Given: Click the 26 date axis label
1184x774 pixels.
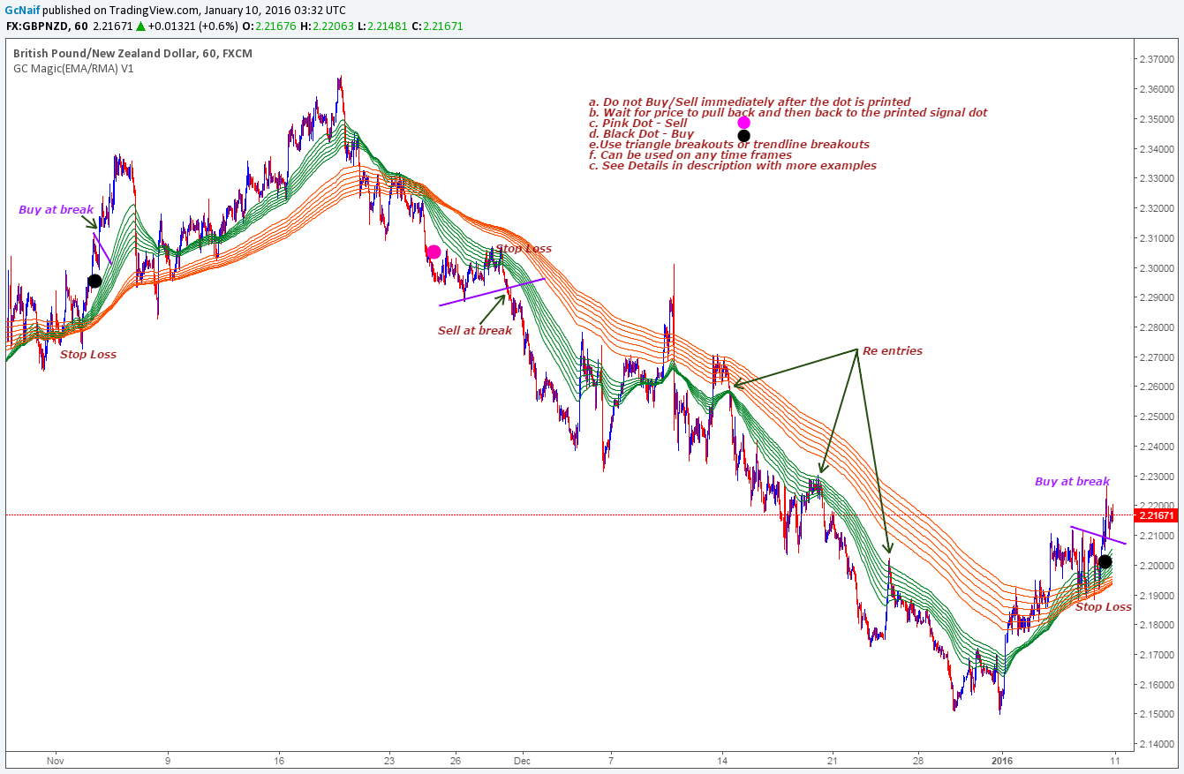Looking at the screenshot, I should [x=455, y=759].
